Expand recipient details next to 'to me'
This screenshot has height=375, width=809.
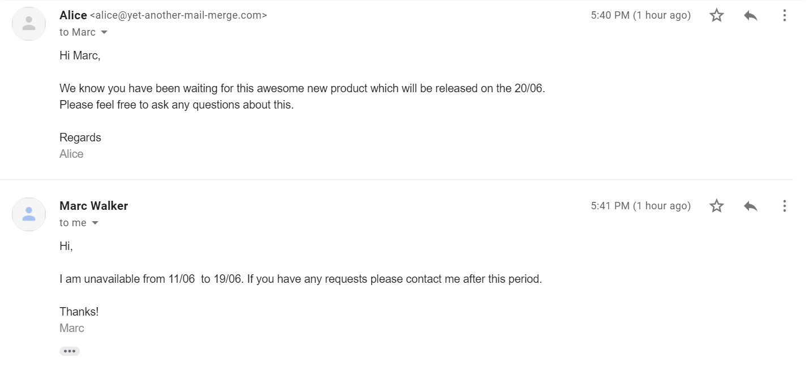click(x=95, y=223)
